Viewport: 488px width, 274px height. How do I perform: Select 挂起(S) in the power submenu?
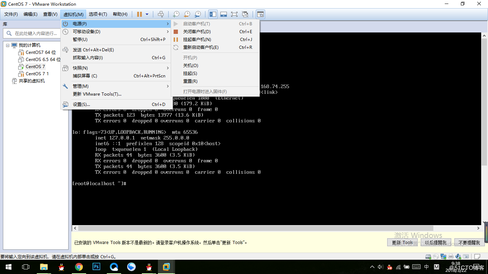215,73
